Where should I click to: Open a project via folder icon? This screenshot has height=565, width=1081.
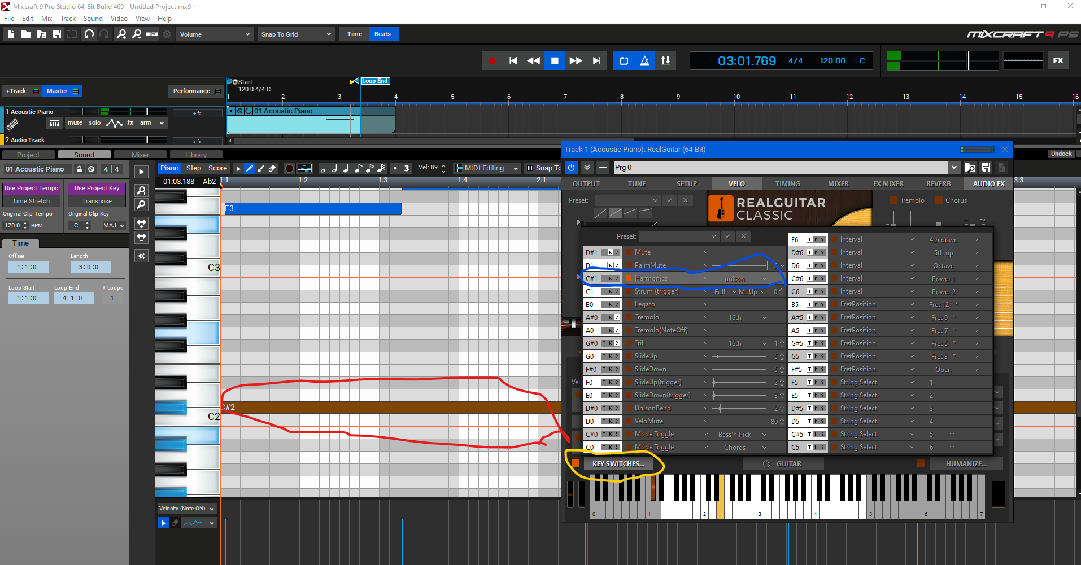pos(26,34)
